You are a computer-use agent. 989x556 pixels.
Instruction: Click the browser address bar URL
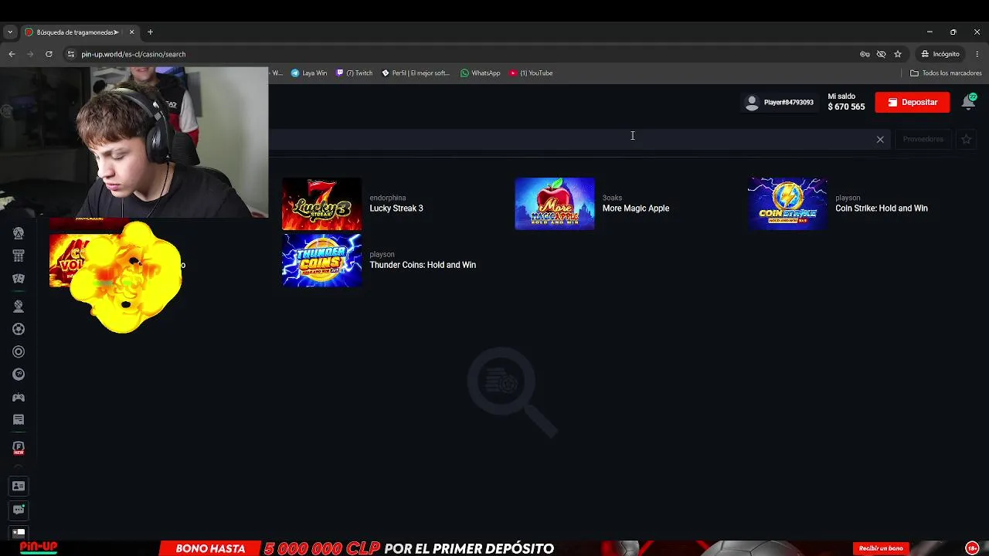coord(134,54)
